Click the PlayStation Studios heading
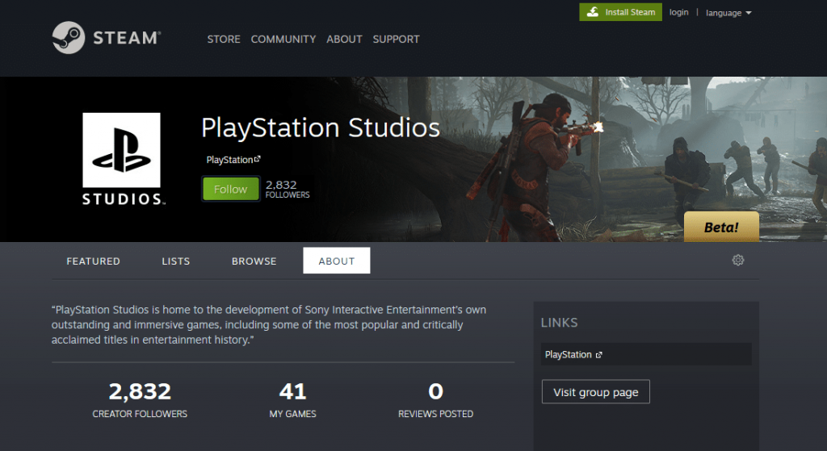The width and height of the screenshot is (827, 451). pyautogui.click(x=320, y=128)
